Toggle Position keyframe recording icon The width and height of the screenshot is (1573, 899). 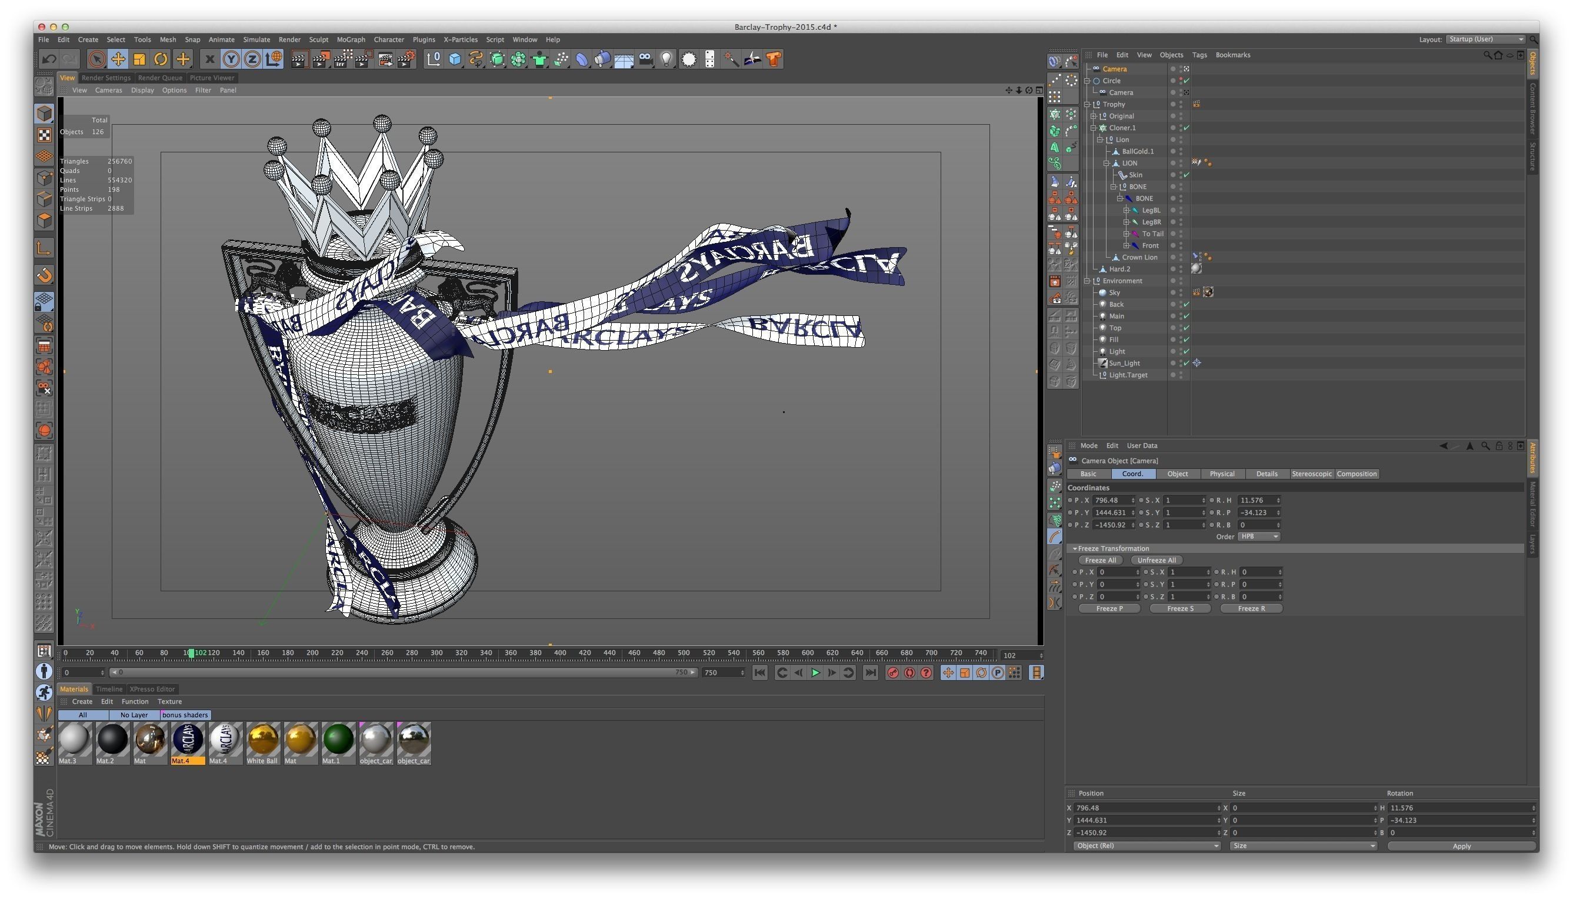click(948, 673)
